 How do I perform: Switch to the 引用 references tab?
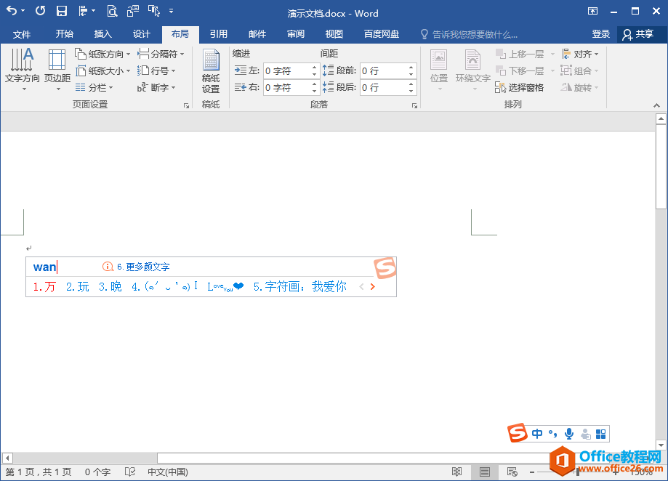(219, 34)
